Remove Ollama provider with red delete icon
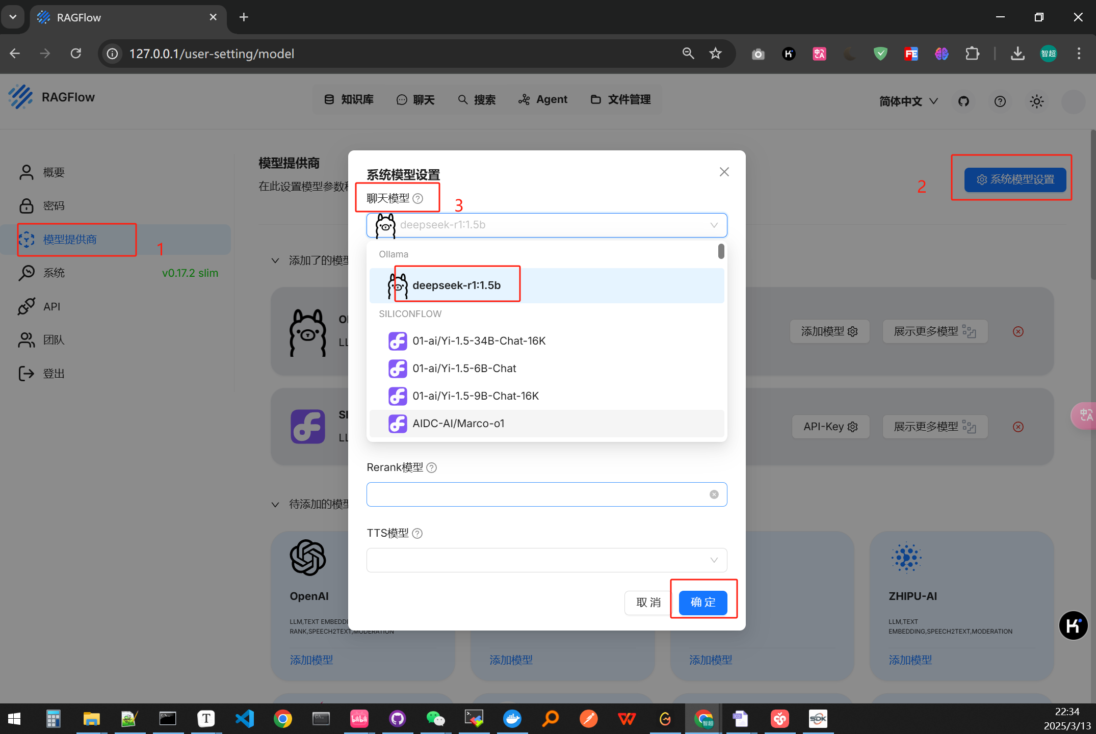 (1018, 332)
